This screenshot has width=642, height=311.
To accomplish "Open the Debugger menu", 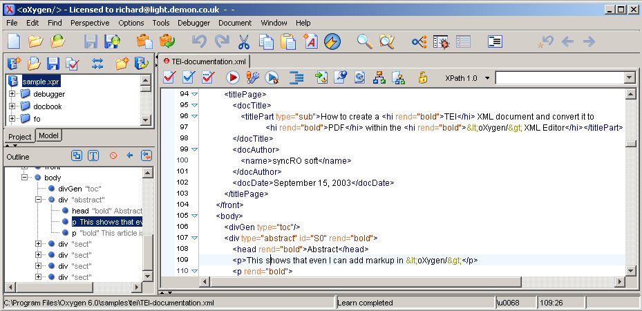I will tap(193, 23).
